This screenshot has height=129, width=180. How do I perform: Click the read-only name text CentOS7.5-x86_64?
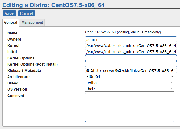tap(100, 32)
